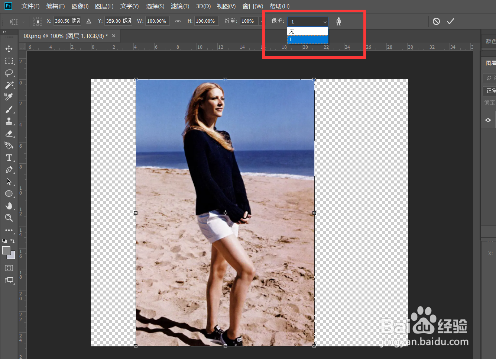
Task: Select the Path Selection arrow tool
Action: [9, 182]
